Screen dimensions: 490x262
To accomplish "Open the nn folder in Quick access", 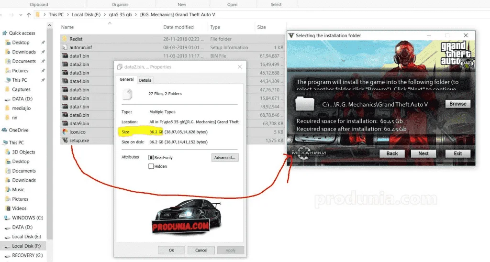I will 15,118.
